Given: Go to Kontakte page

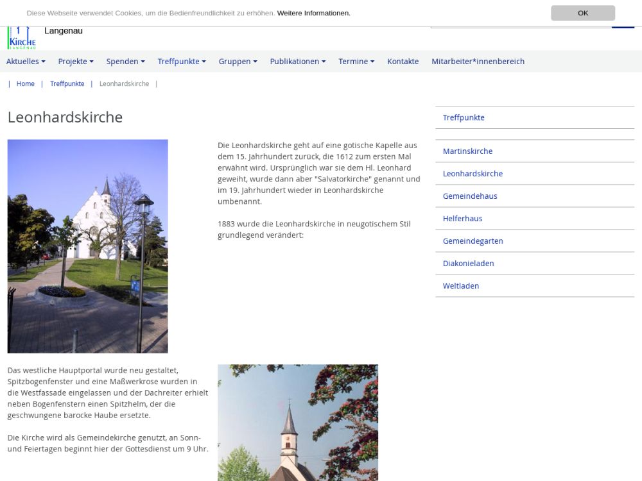Looking at the screenshot, I should point(403,62).
